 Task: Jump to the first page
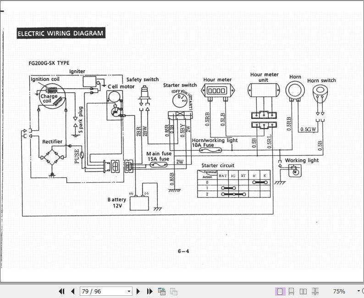coord(61,291)
